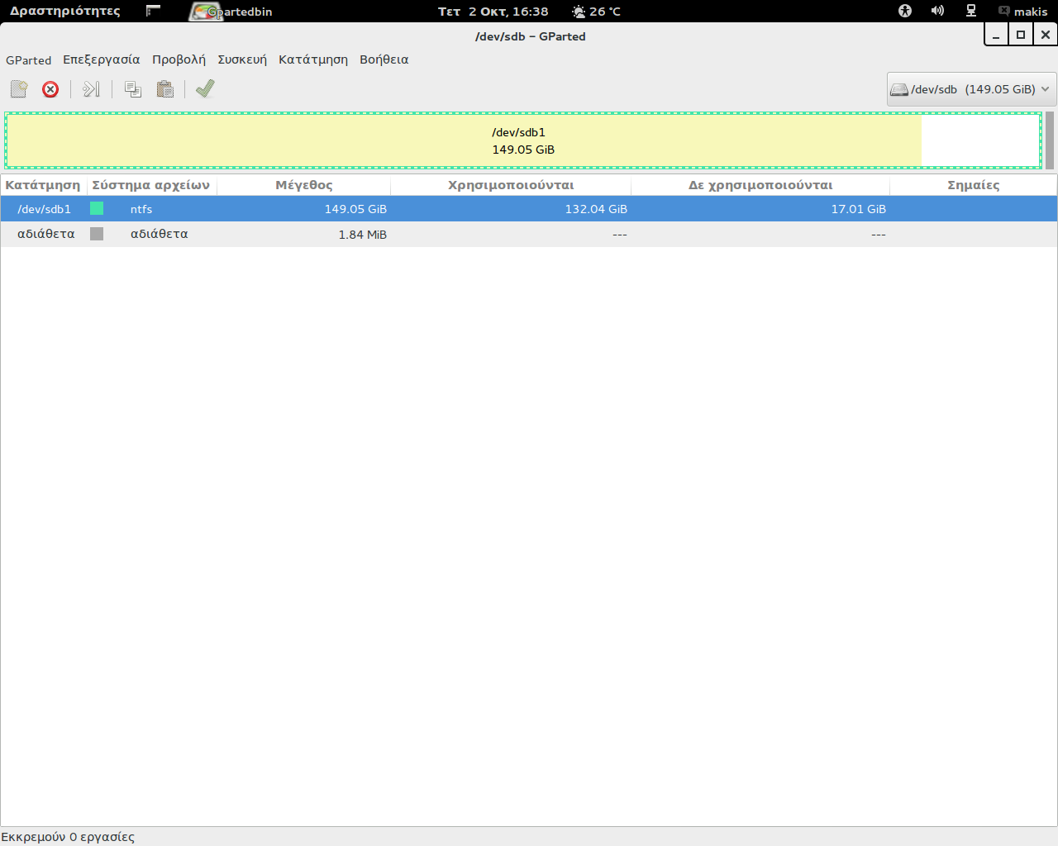Click the Κατάτμηση column header
Screen dimensions: 1058x846
coord(43,185)
